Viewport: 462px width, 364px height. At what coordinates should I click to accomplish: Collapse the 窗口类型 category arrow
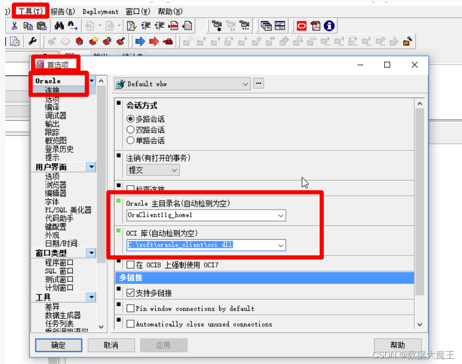[91, 253]
